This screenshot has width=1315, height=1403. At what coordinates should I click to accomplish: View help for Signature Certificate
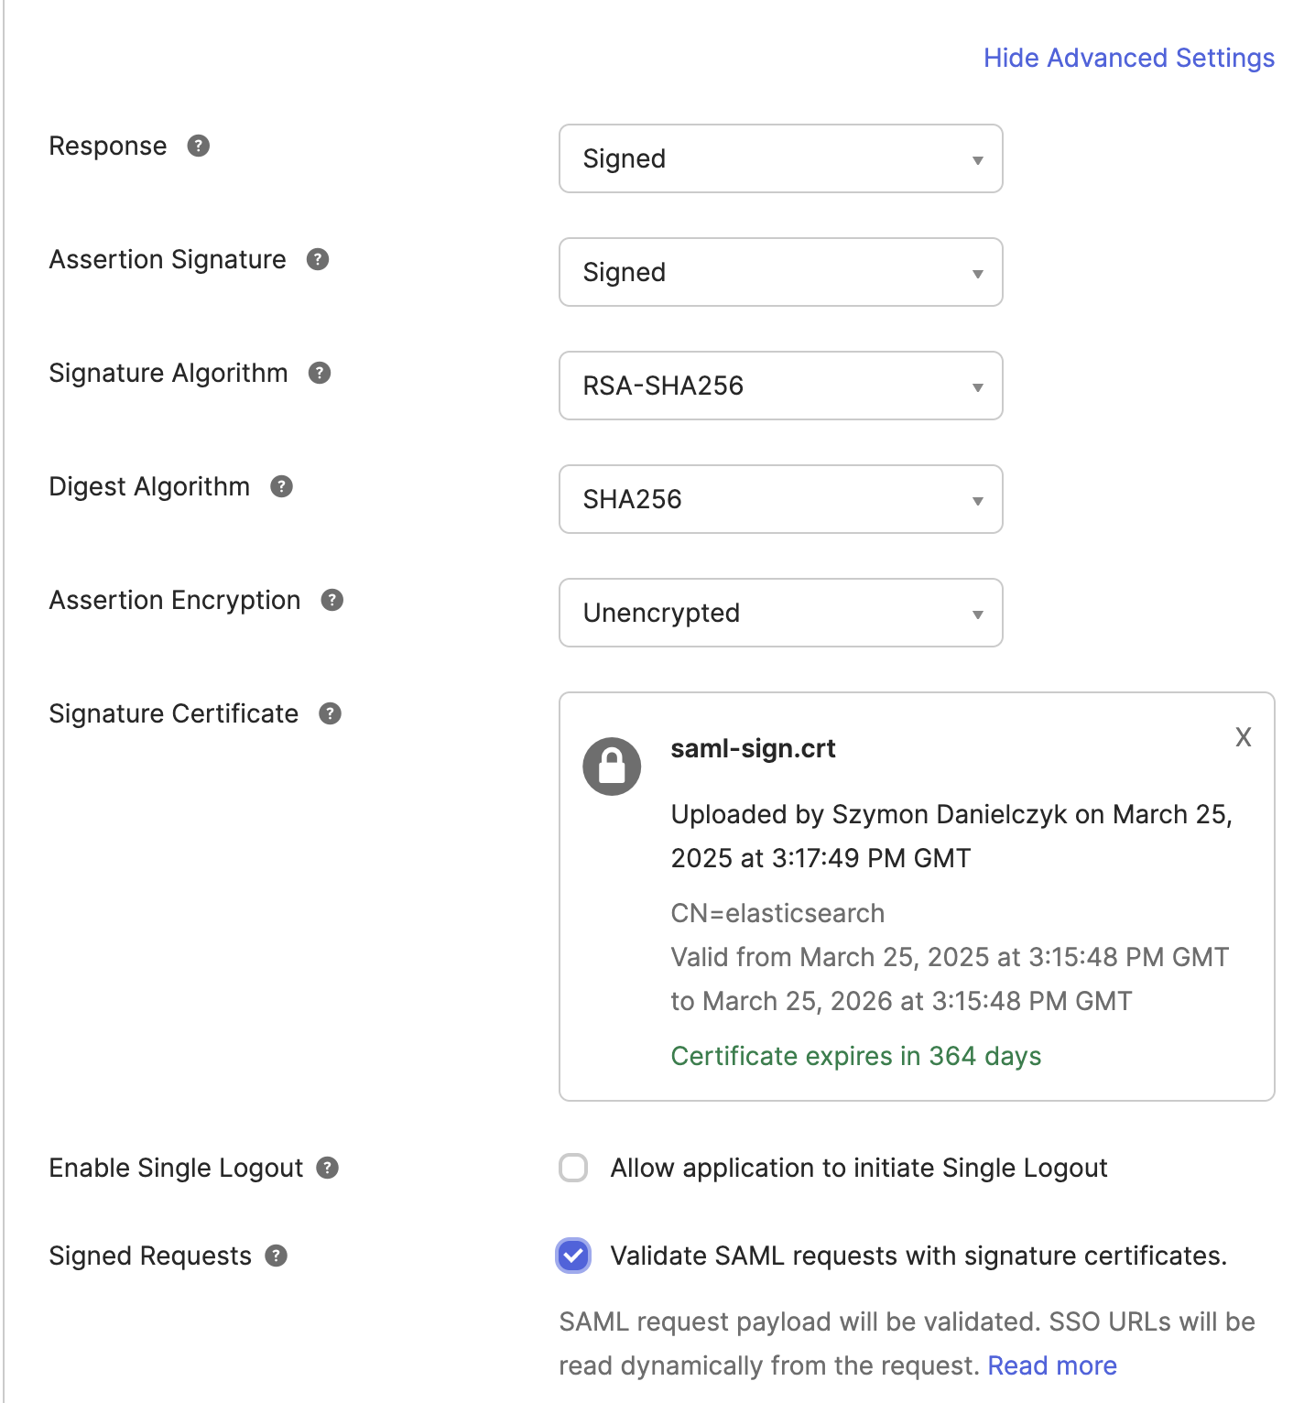(329, 713)
